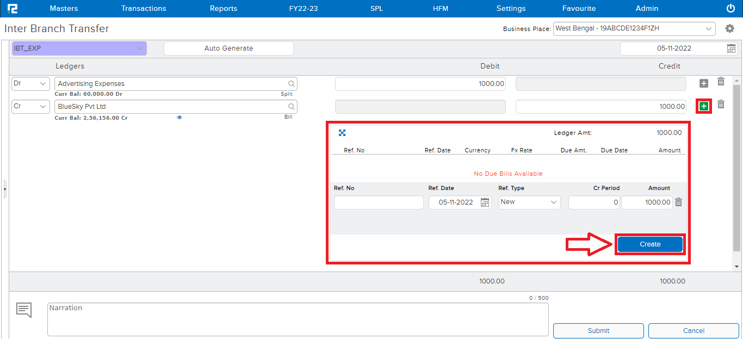Expand bill panel with fullscreen icon
743x339 pixels.
pyautogui.click(x=342, y=133)
